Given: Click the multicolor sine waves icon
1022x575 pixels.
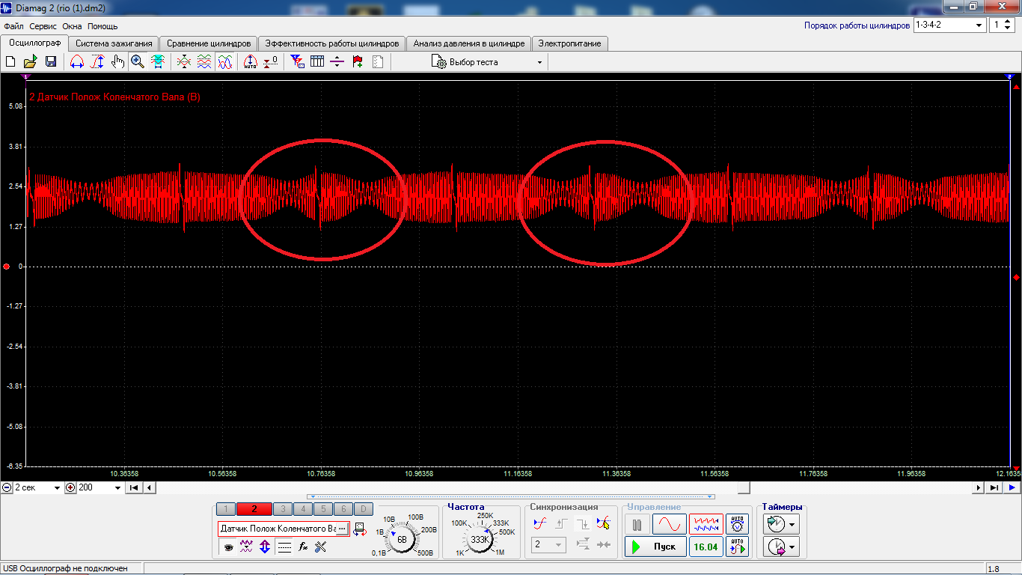Looking at the screenshot, I should [224, 62].
